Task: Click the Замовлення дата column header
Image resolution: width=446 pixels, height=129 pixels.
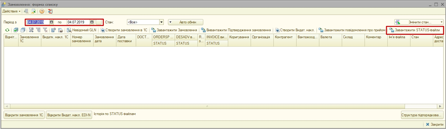Action: (x=105, y=40)
